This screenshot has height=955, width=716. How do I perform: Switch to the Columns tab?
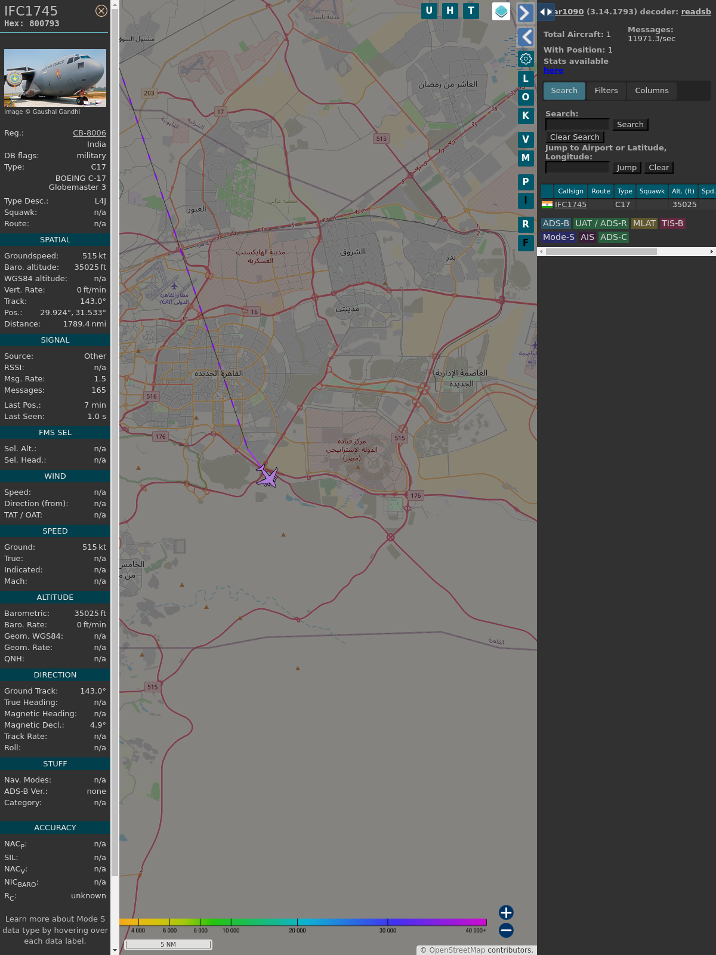coord(652,91)
